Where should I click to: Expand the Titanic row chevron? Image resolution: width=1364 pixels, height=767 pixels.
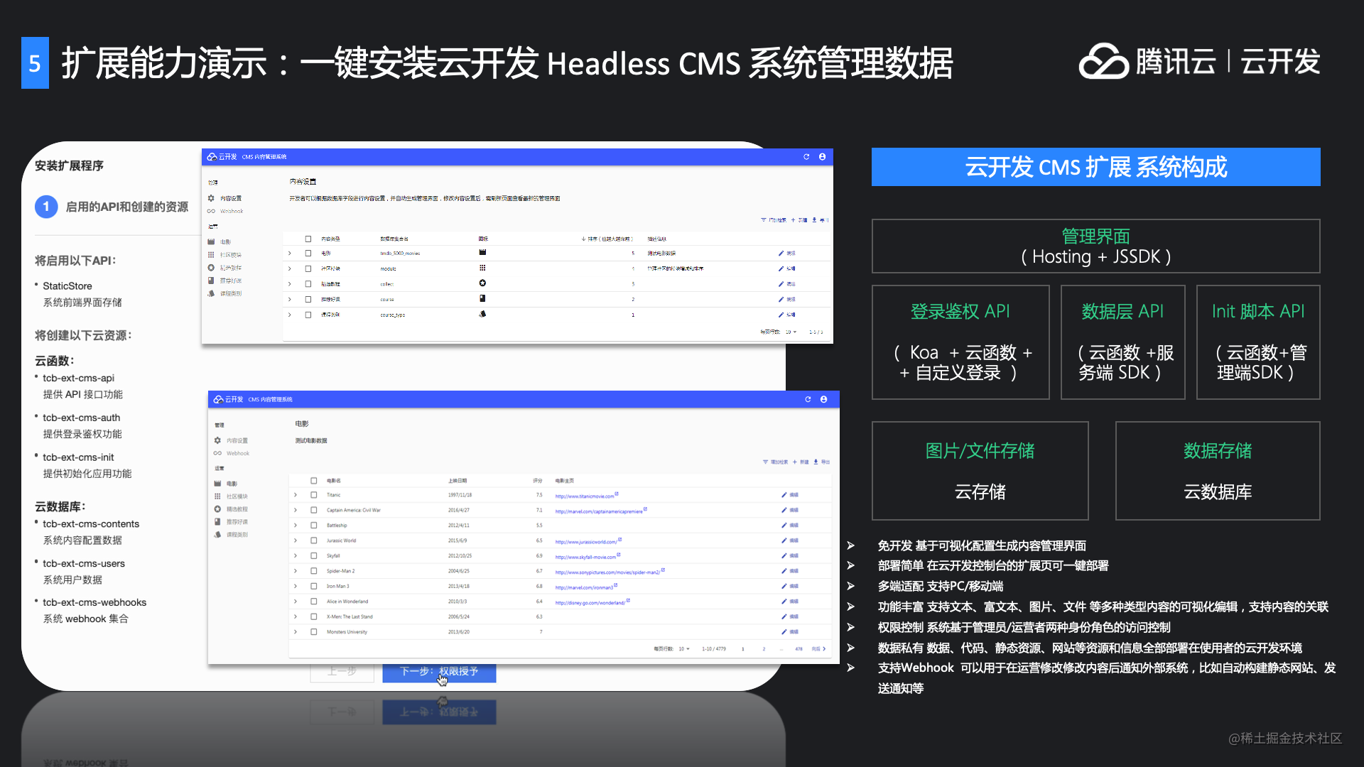(x=296, y=495)
